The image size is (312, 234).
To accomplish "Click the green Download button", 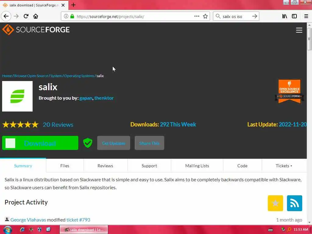I will coord(40,143).
